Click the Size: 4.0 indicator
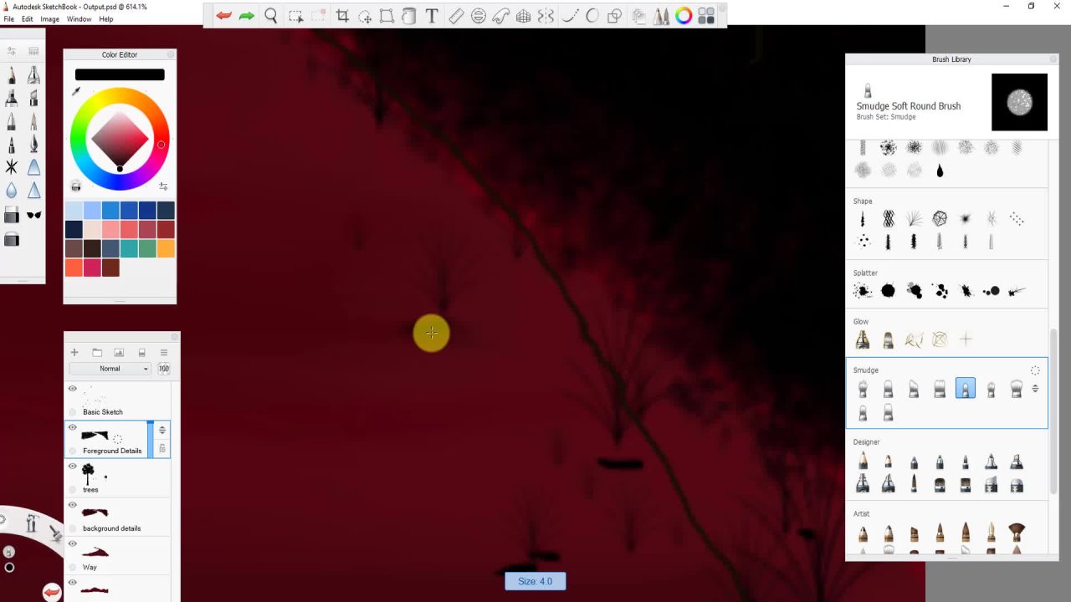 pyautogui.click(x=535, y=581)
